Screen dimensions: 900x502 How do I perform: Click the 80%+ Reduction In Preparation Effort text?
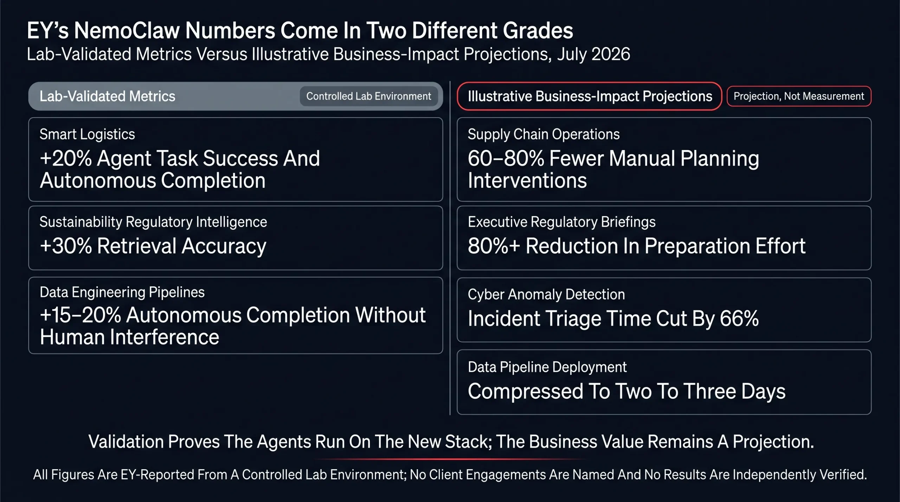click(x=636, y=246)
